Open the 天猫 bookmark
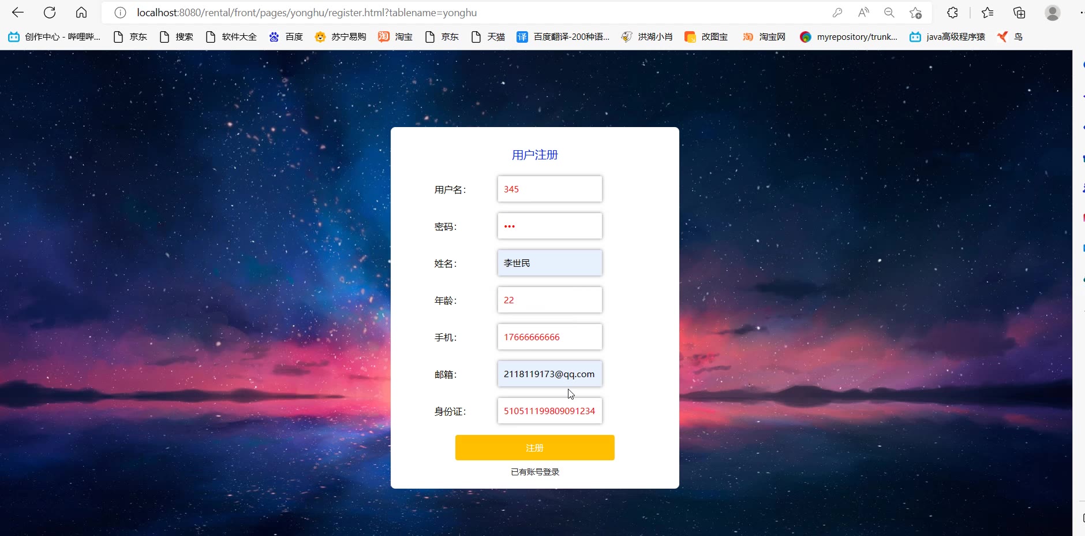 pyautogui.click(x=488, y=37)
